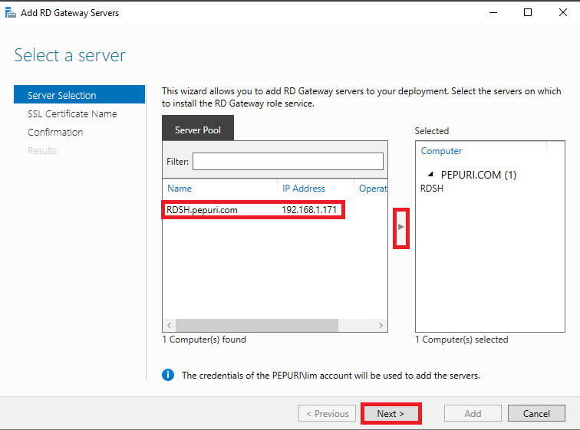Click the Add button
Viewport: 580px width, 430px height.
point(473,413)
